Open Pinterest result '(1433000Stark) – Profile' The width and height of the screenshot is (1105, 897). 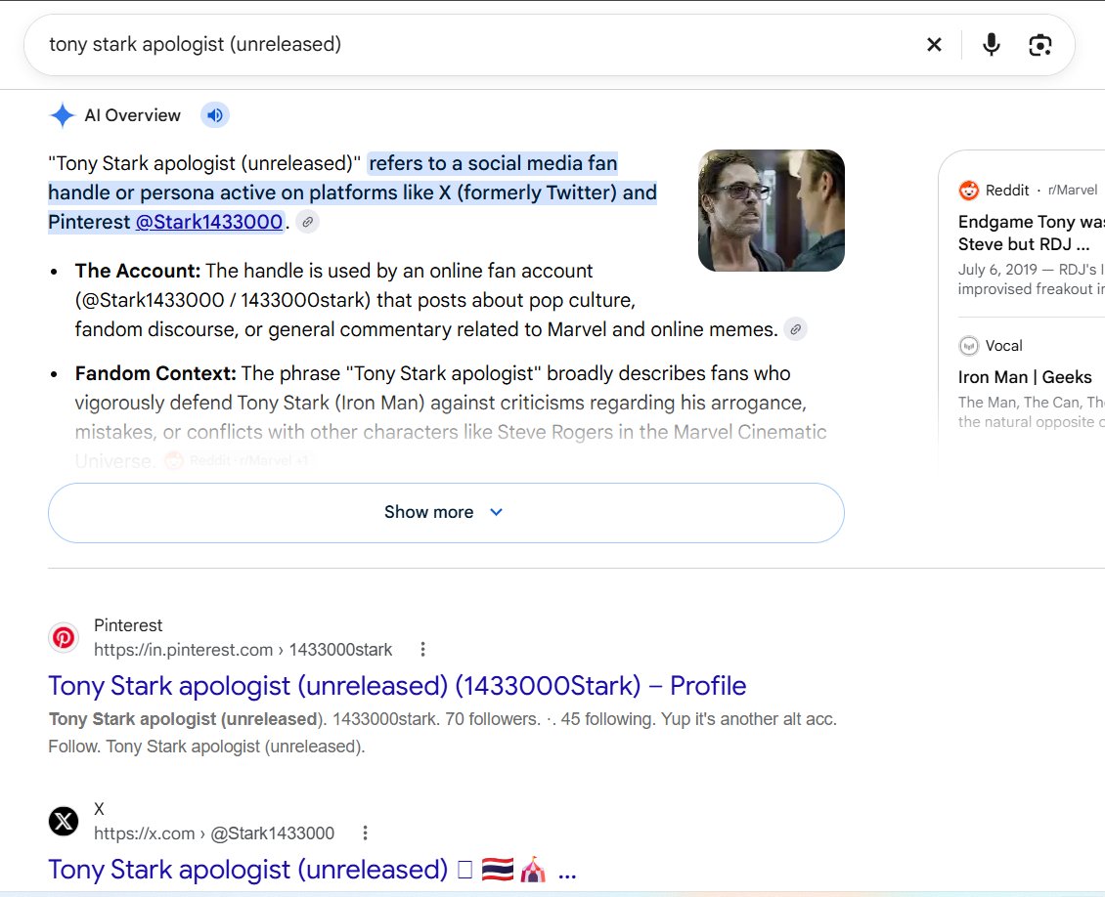click(397, 686)
